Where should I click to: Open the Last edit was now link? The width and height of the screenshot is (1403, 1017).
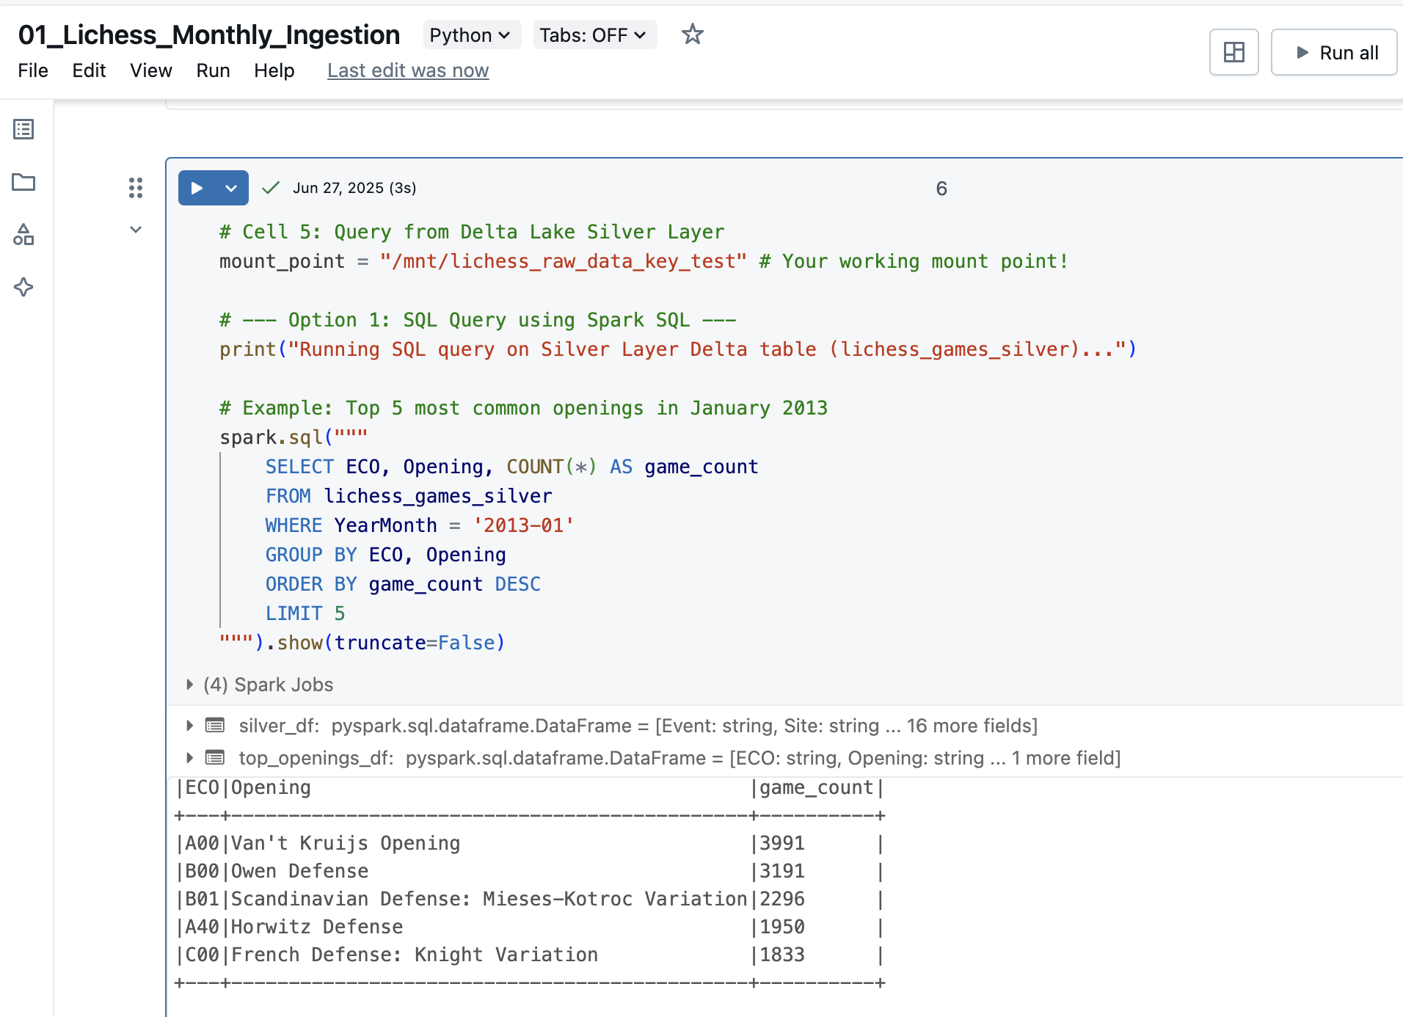click(x=408, y=70)
